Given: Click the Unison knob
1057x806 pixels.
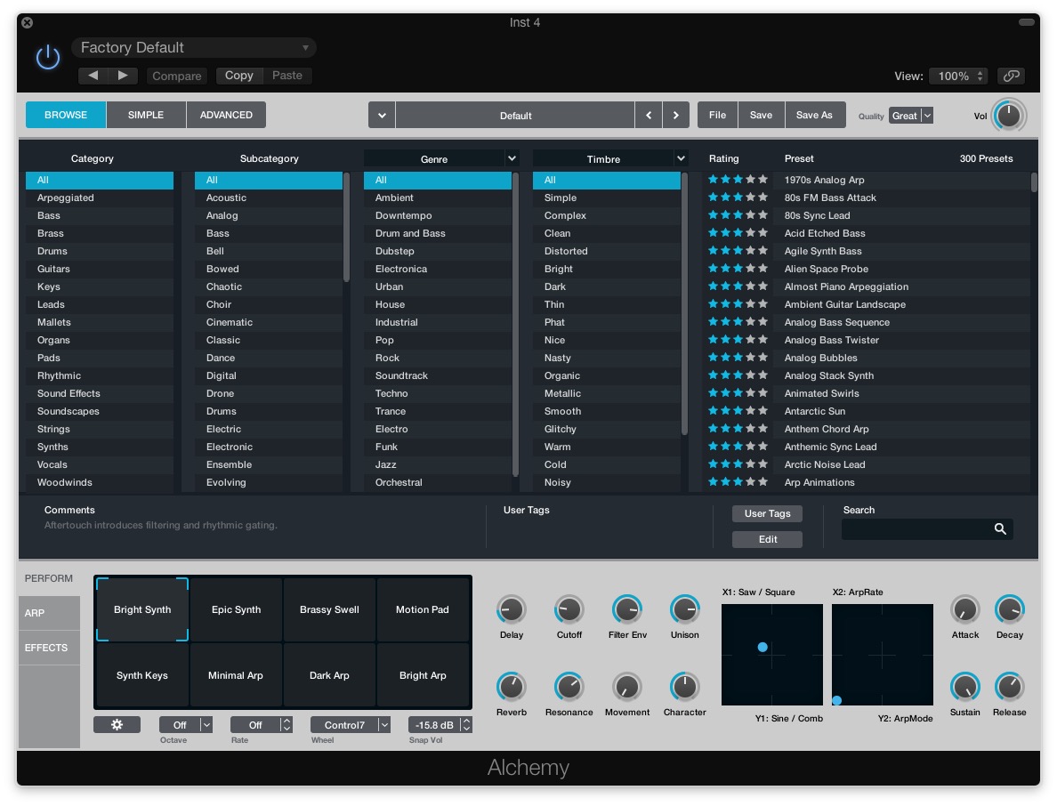Looking at the screenshot, I should 685,610.
